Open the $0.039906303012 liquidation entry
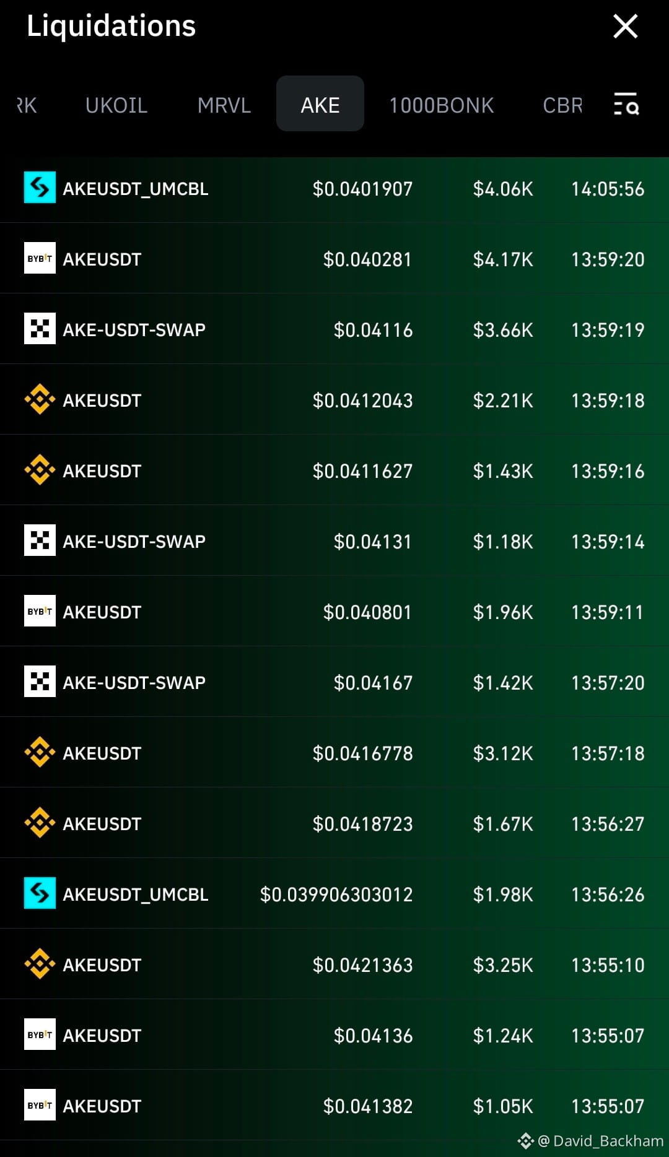This screenshot has height=1157, width=669. (334, 894)
